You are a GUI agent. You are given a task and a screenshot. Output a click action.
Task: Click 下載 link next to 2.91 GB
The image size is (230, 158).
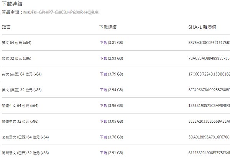(x=103, y=153)
